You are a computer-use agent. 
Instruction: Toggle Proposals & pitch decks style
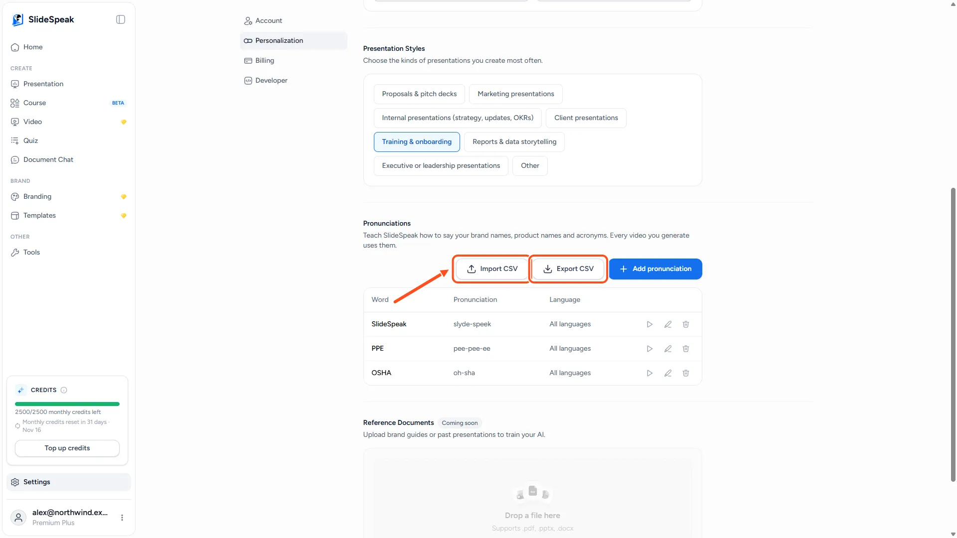419,94
